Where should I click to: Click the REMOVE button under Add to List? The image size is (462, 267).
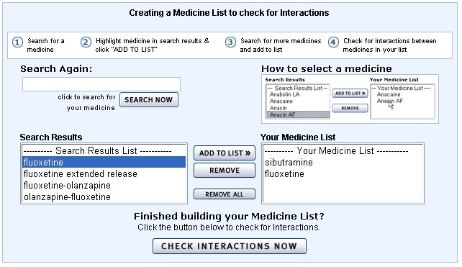pyautogui.click(x=225, y=171)
